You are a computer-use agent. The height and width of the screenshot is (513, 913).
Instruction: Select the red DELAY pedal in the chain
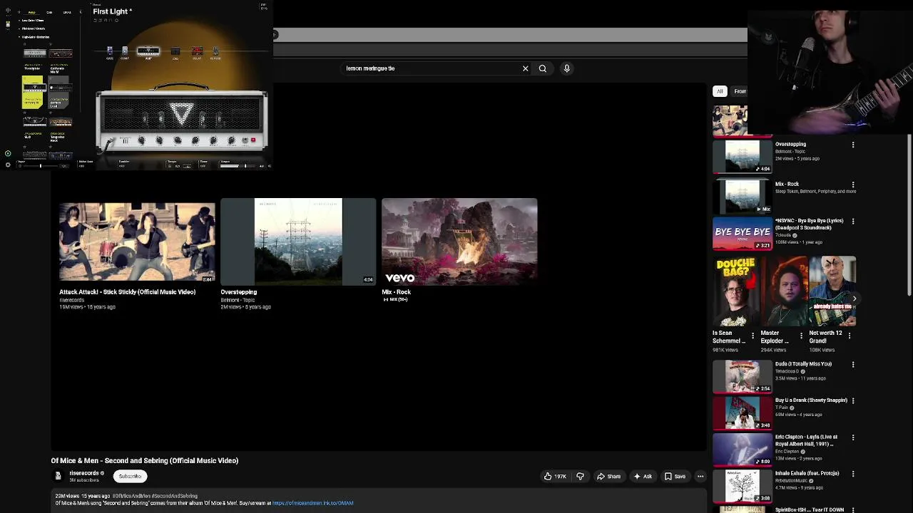(x=197, y=52)
